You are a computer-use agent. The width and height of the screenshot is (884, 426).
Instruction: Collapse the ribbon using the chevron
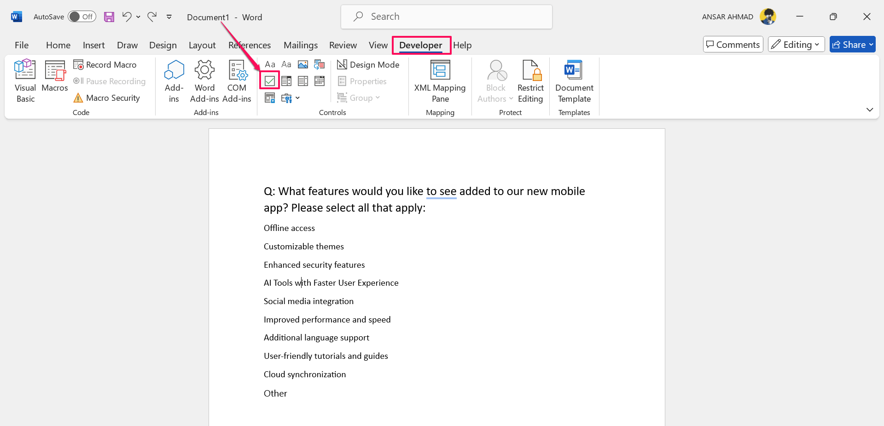coord(869,109)
